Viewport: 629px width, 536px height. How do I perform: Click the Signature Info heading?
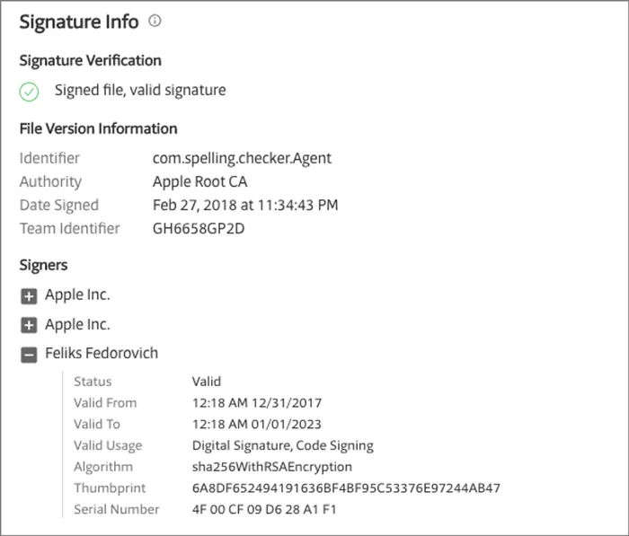(79, 22)
